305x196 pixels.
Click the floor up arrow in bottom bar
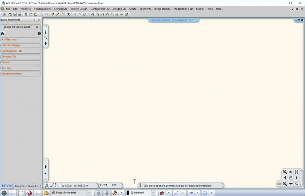point(98,193)
